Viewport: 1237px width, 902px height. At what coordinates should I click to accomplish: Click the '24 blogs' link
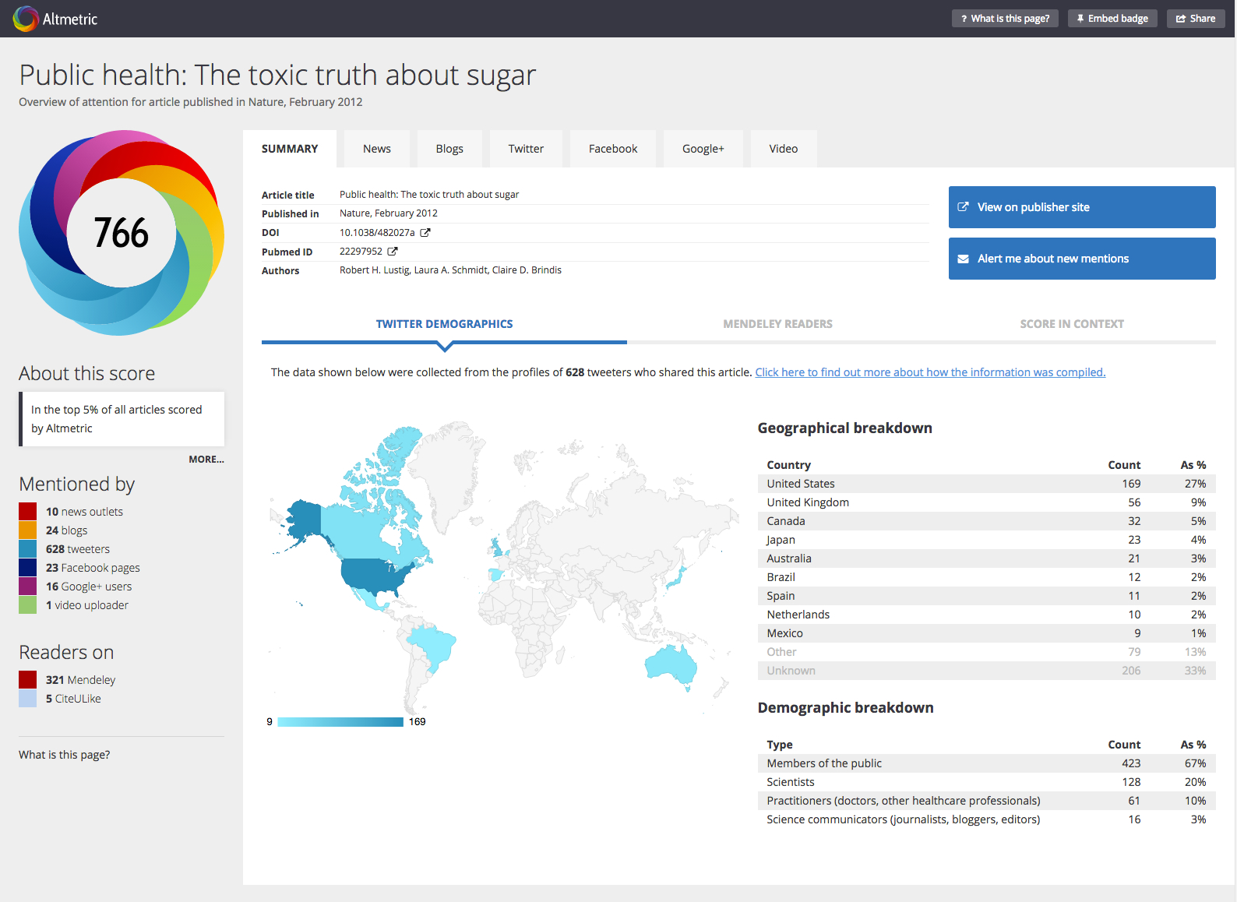pyautogui.click(x=66, y=530)
